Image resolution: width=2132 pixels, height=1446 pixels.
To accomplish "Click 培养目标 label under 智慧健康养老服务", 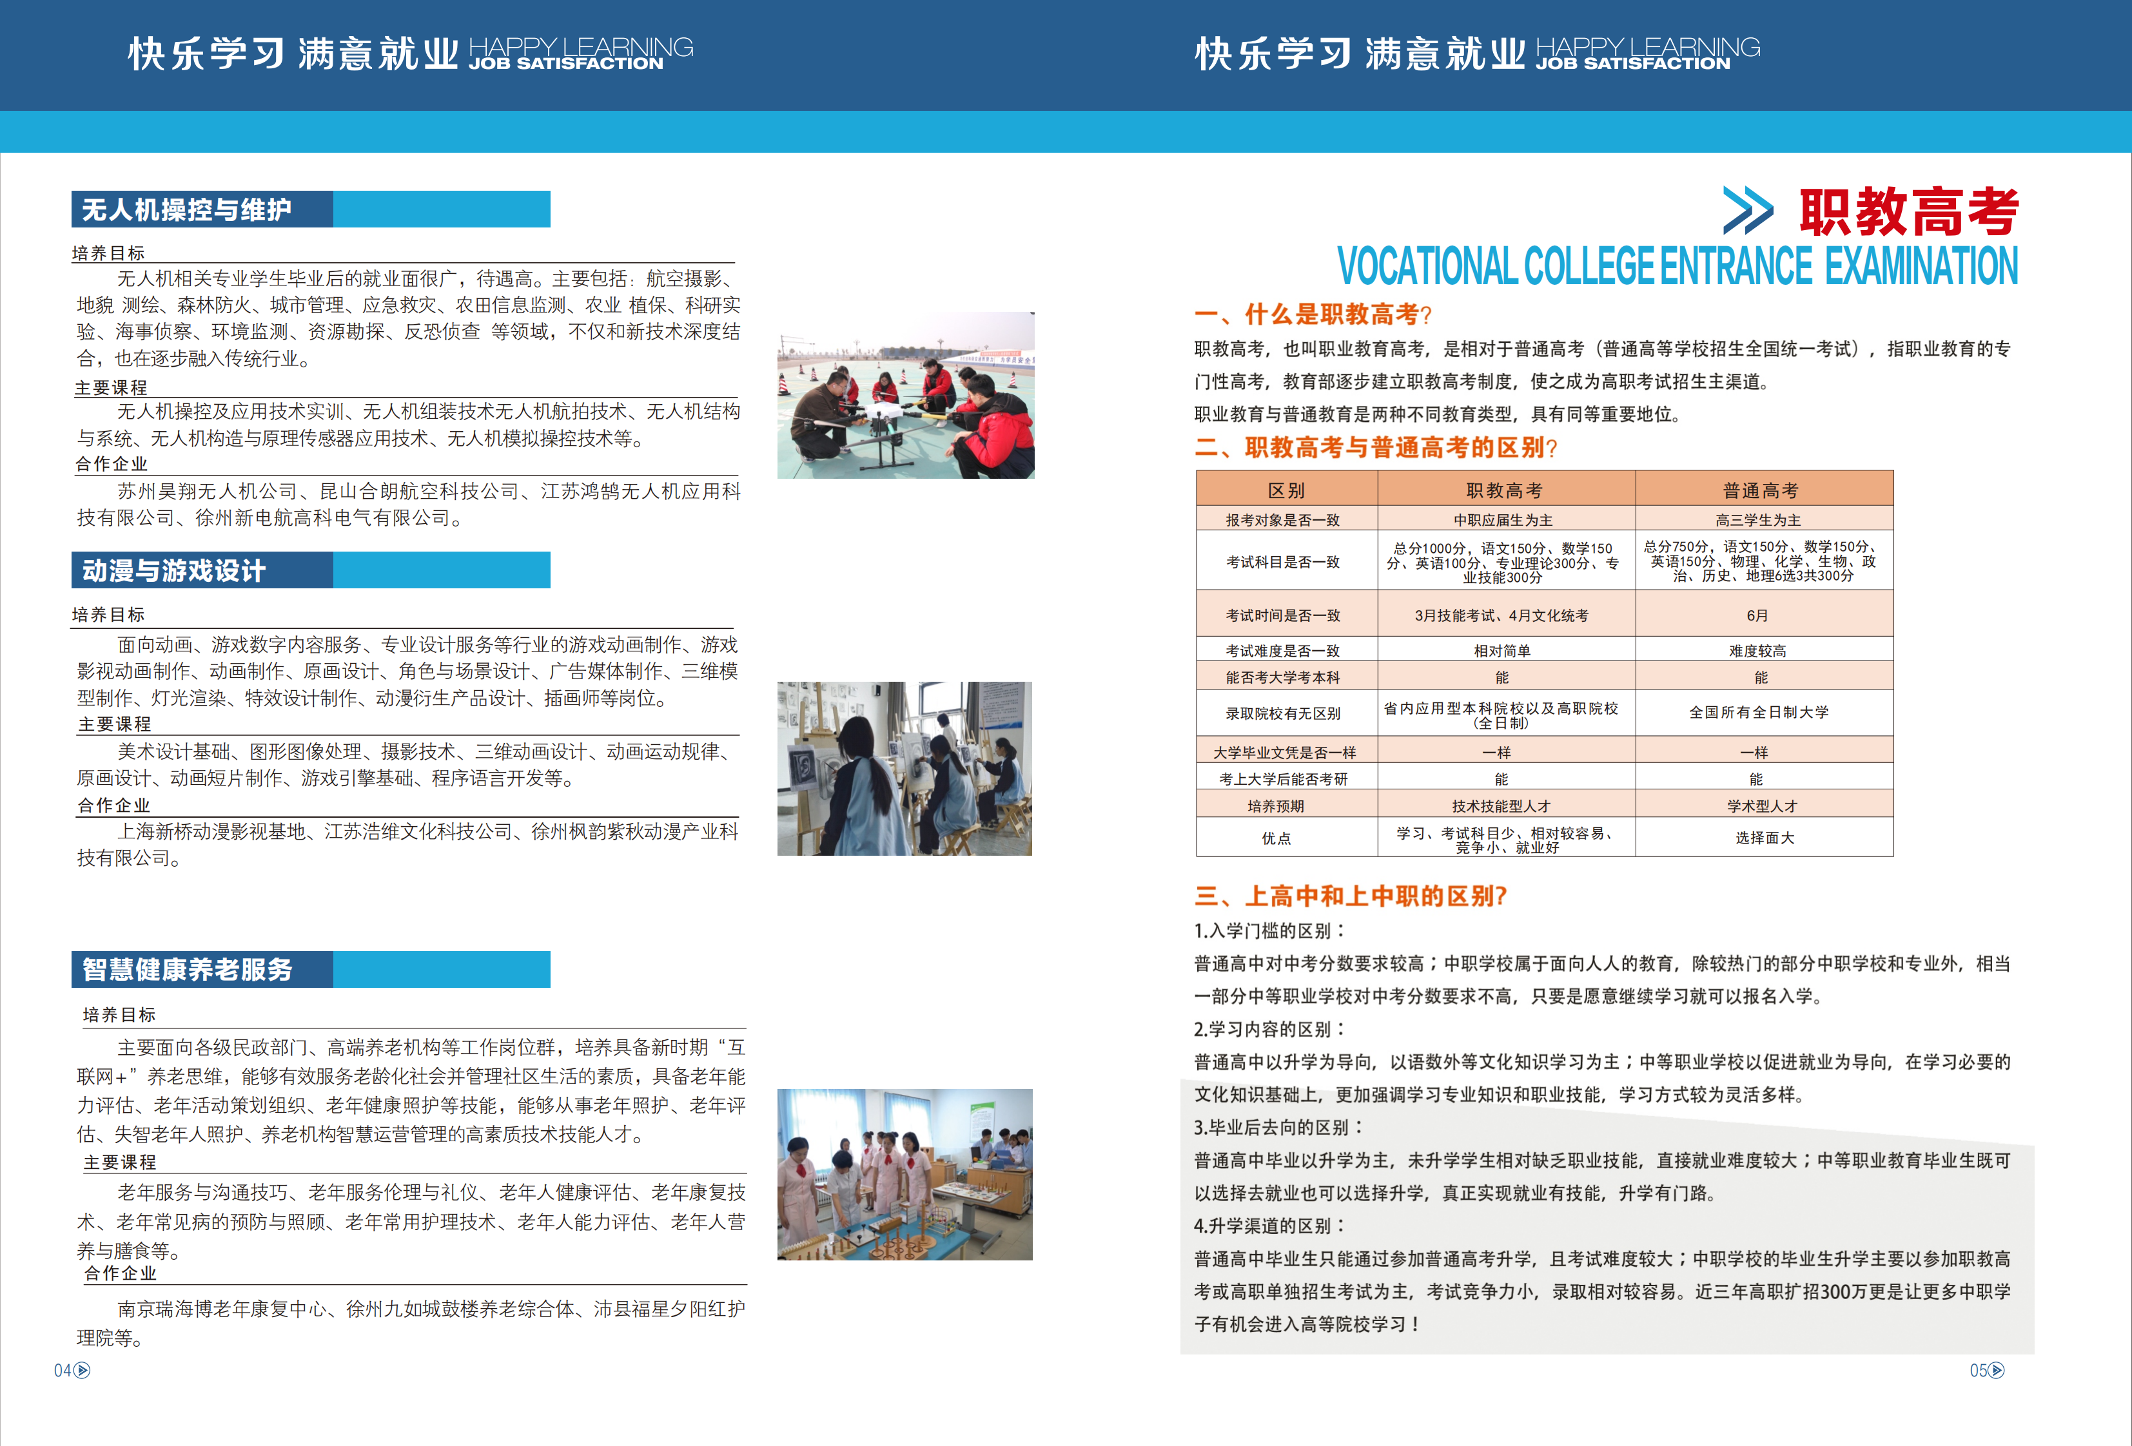I will [x=119, y=1014].
